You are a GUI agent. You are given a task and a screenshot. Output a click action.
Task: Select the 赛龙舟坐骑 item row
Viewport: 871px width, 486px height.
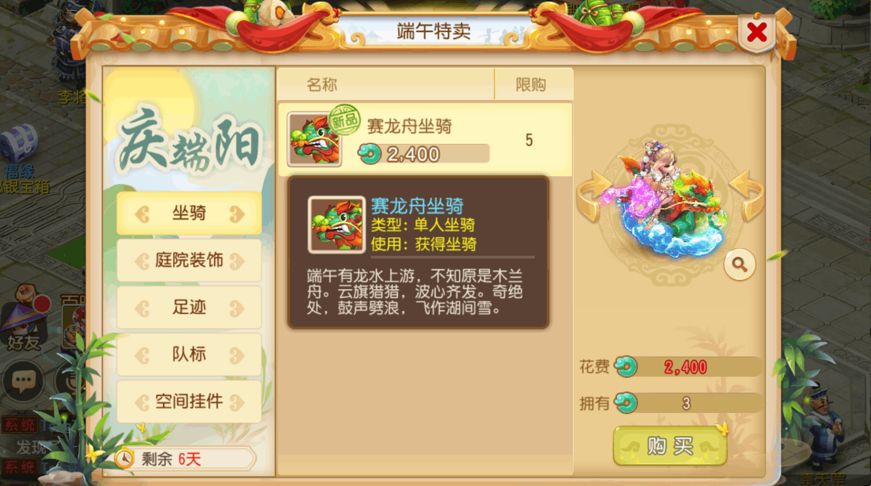pyautogui.click(x=425, y=140)
